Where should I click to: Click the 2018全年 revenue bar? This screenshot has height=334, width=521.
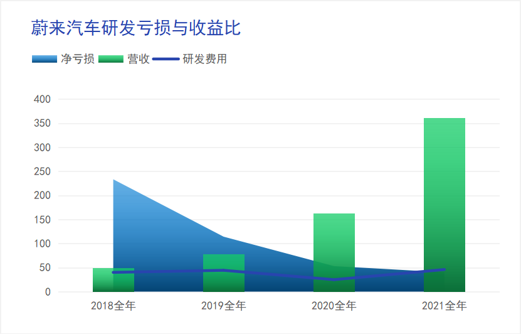pyautogui.click(x=113, y=280)
